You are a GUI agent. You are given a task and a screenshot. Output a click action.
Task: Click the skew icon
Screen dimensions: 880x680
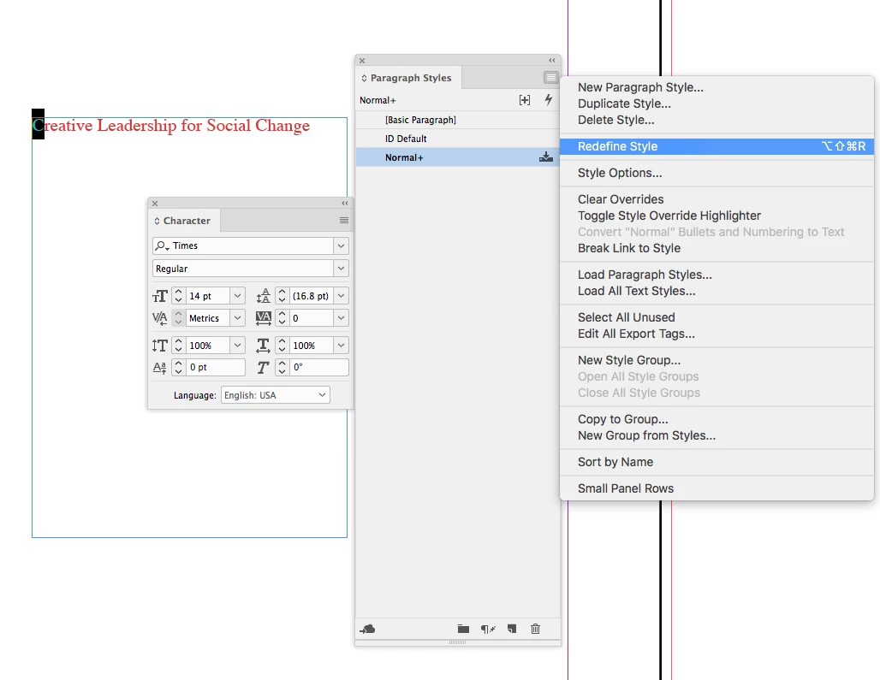coord(263,367)
